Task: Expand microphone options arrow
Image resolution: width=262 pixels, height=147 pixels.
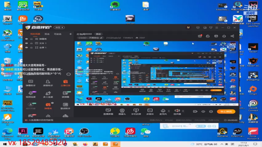Action: (169, 111)
